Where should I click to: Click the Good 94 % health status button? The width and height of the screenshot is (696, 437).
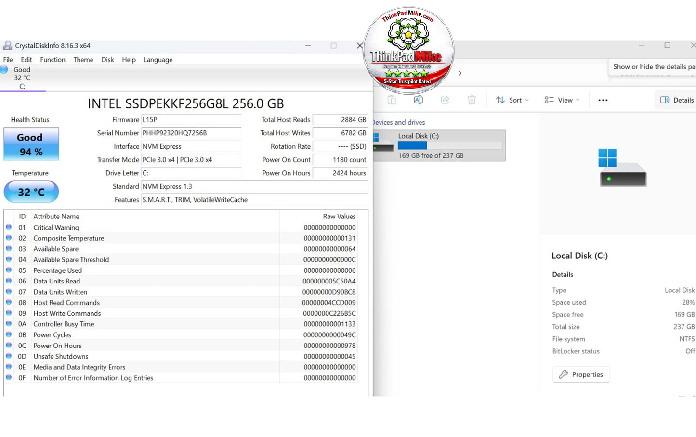tap(31, 144)
